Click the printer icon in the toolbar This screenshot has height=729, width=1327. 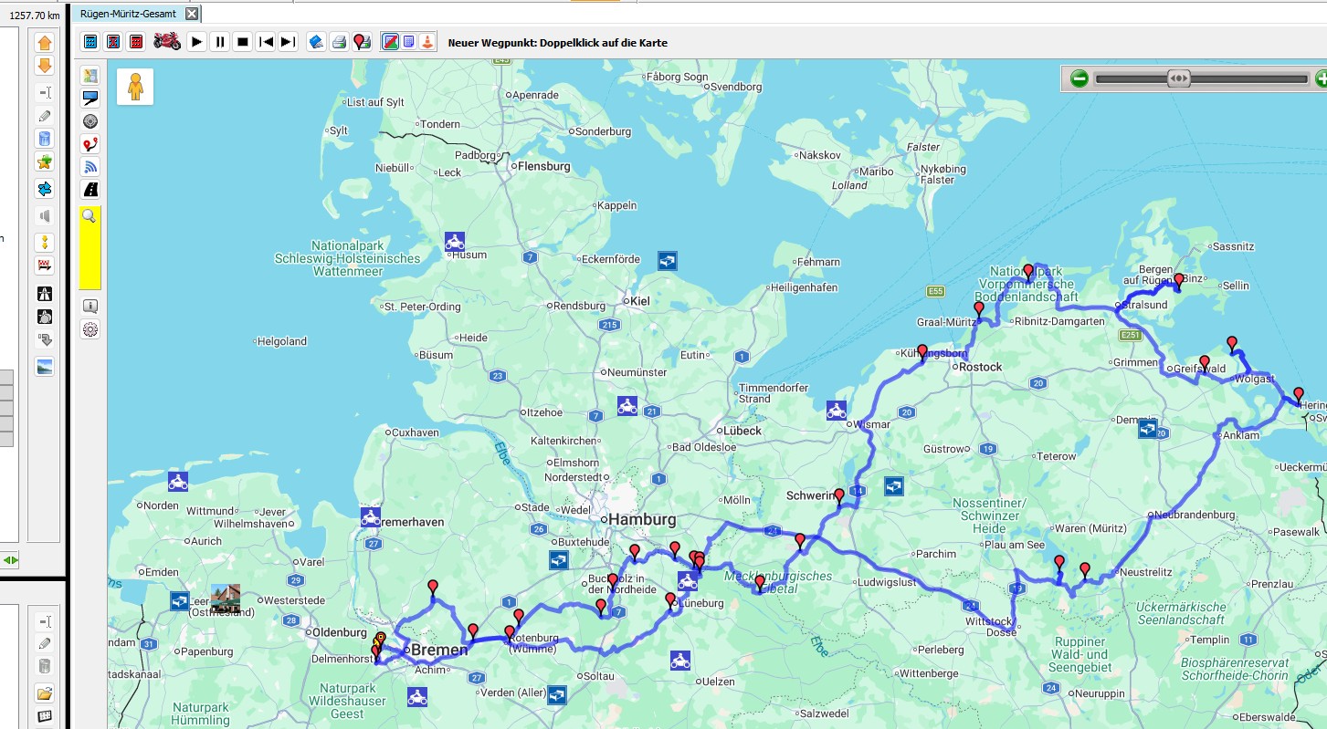click(x=339, y=41)
